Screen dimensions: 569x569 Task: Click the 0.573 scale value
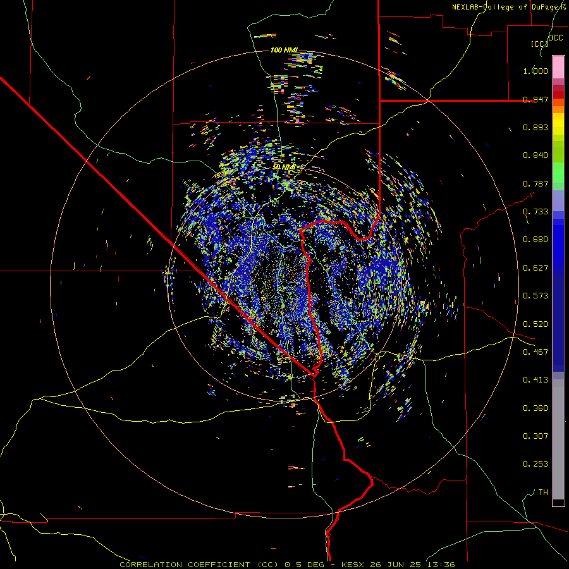(535, 296)
